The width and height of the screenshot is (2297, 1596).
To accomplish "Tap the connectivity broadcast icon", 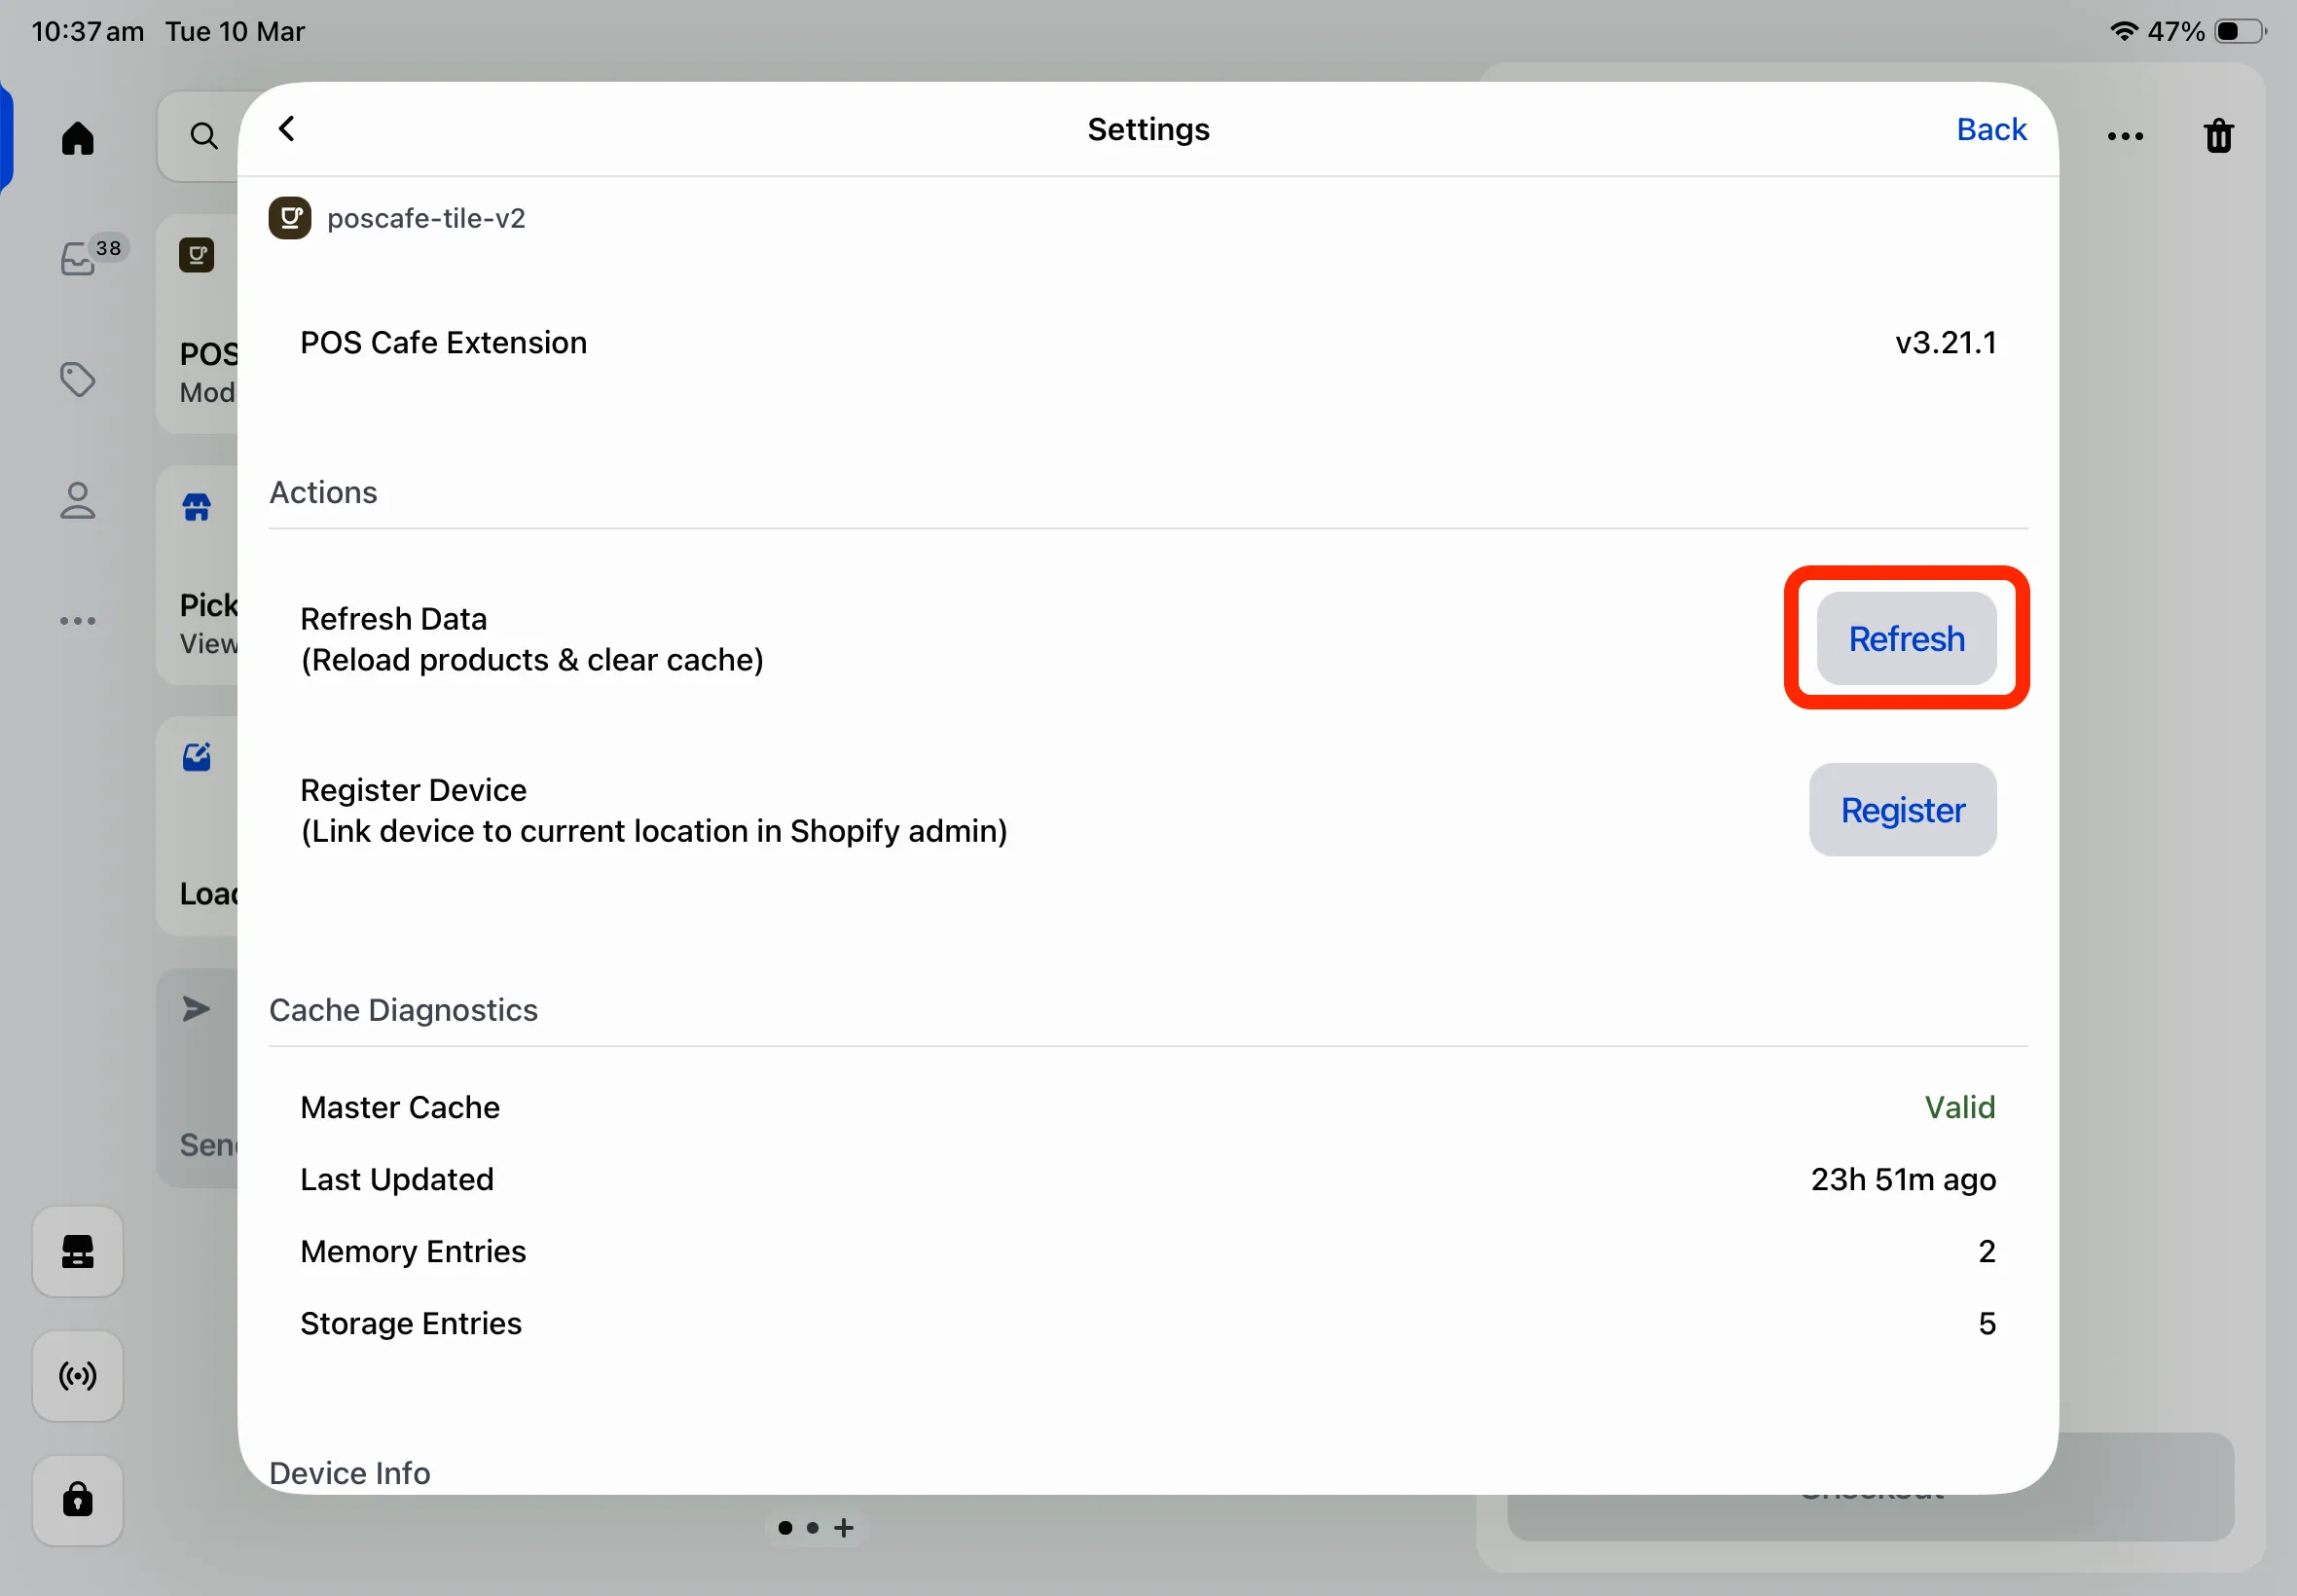I will [x=78, y=1376].
